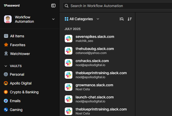Click the Apollo Digital flame icon

pyautogui.click(x=6, y=83)
